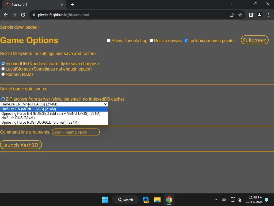Select None (in RAM) filesystem option
The width and height of the screenshot is (274, 206).
3,74
